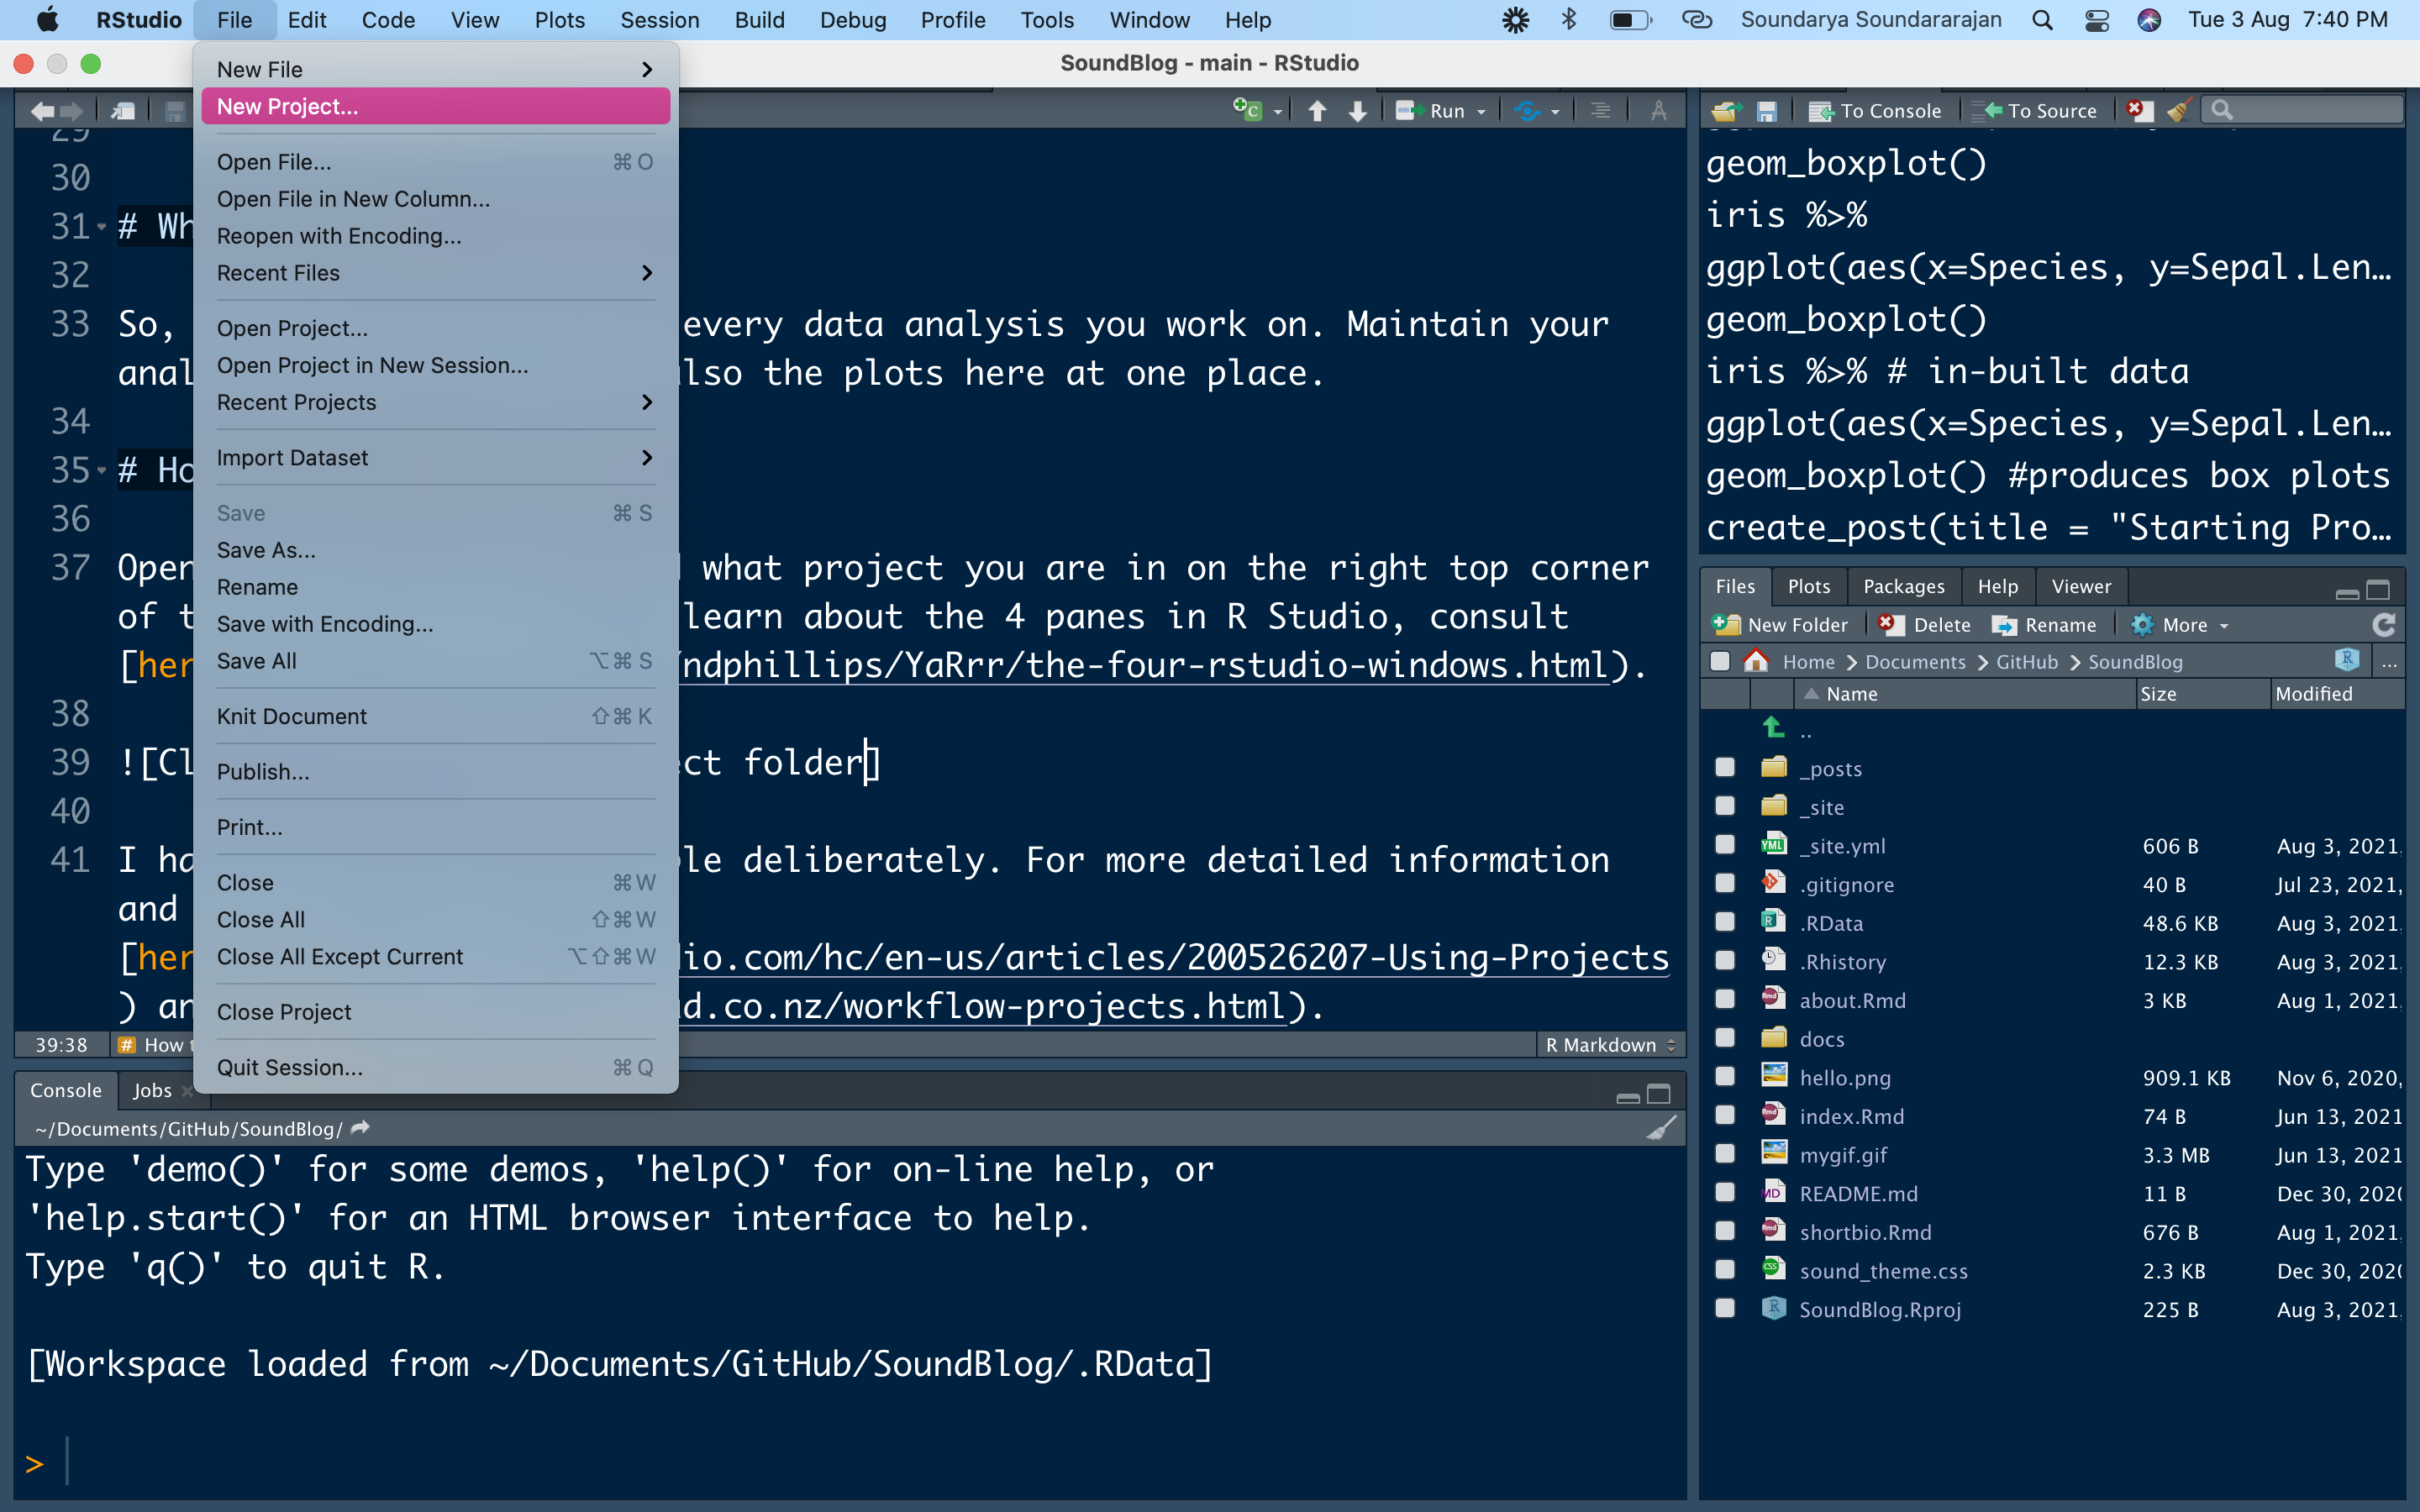
Task: Collapse section fold arrow at line 35
Action: tap(102, 470)
